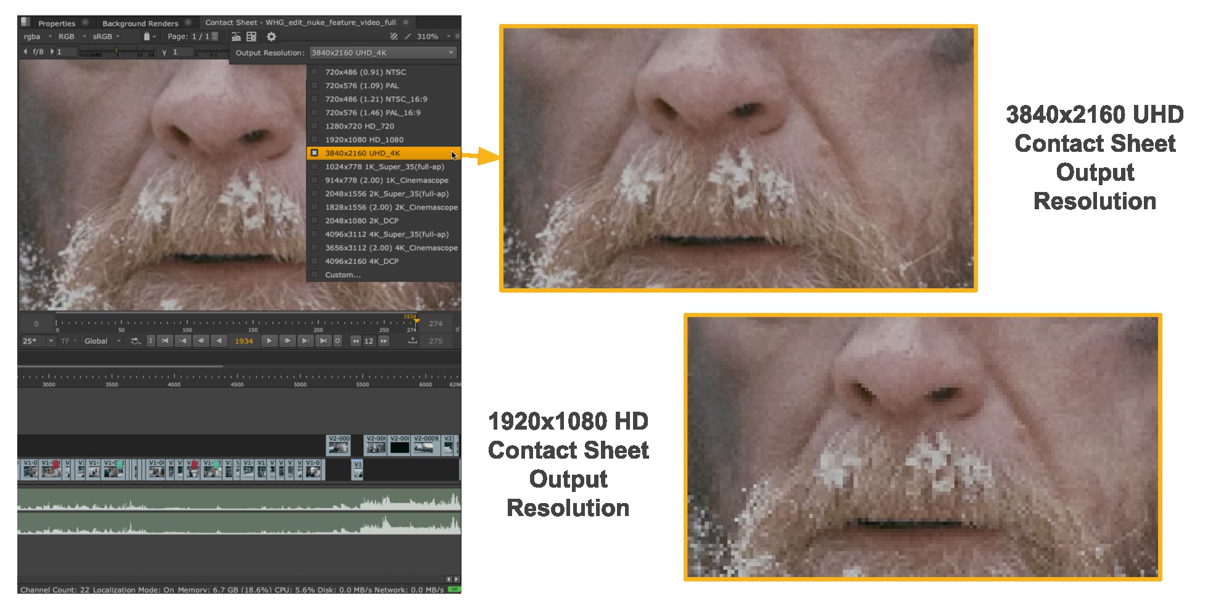Jump to the last frame
Image resolution: width=1221 pixels, height=608 pixels.
pyautogui.click(x=323, y=341)
